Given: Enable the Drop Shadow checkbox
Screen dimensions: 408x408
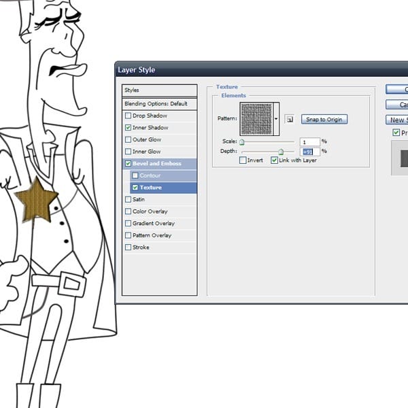Looking at the screenshot, I should (128, 116).
